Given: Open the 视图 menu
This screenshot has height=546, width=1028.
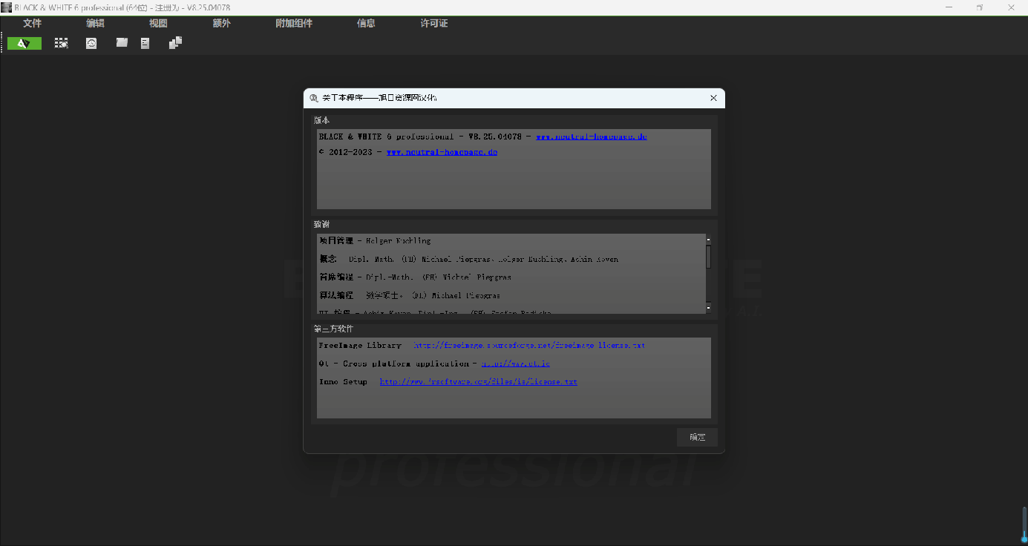Looking at the screenshot, I should click(x=158, y=23).
